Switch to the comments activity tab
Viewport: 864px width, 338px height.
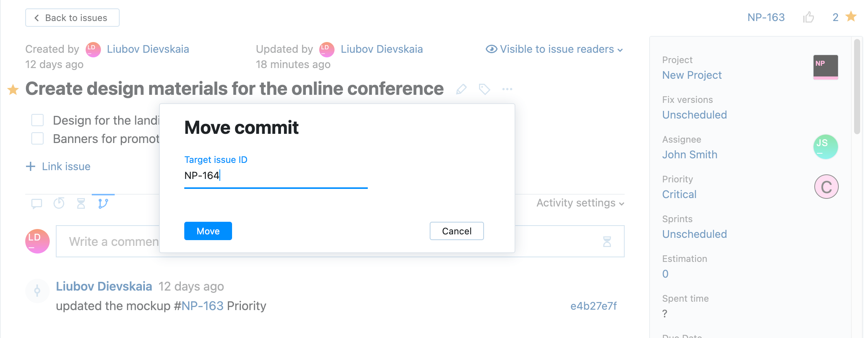coord(37,203)
